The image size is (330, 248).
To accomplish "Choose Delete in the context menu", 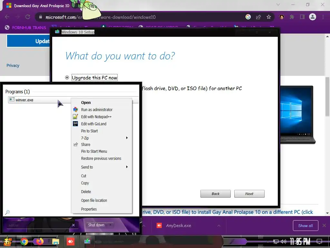I will pyautogui.click(x=102, y=192).
